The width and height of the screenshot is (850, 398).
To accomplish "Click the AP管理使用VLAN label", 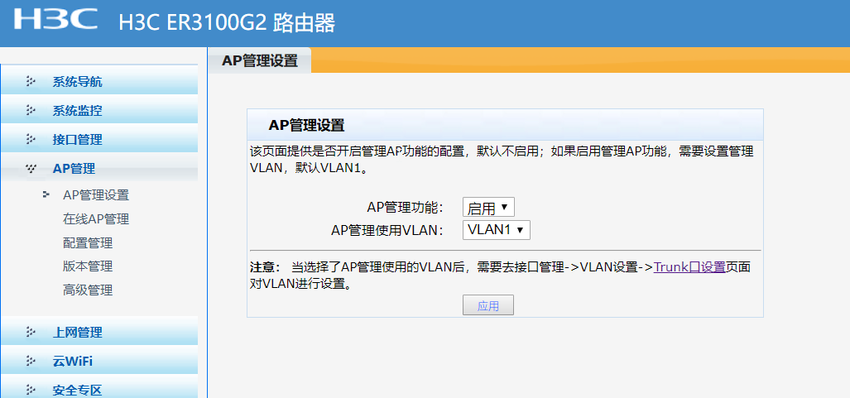I will tap(387, 230).
